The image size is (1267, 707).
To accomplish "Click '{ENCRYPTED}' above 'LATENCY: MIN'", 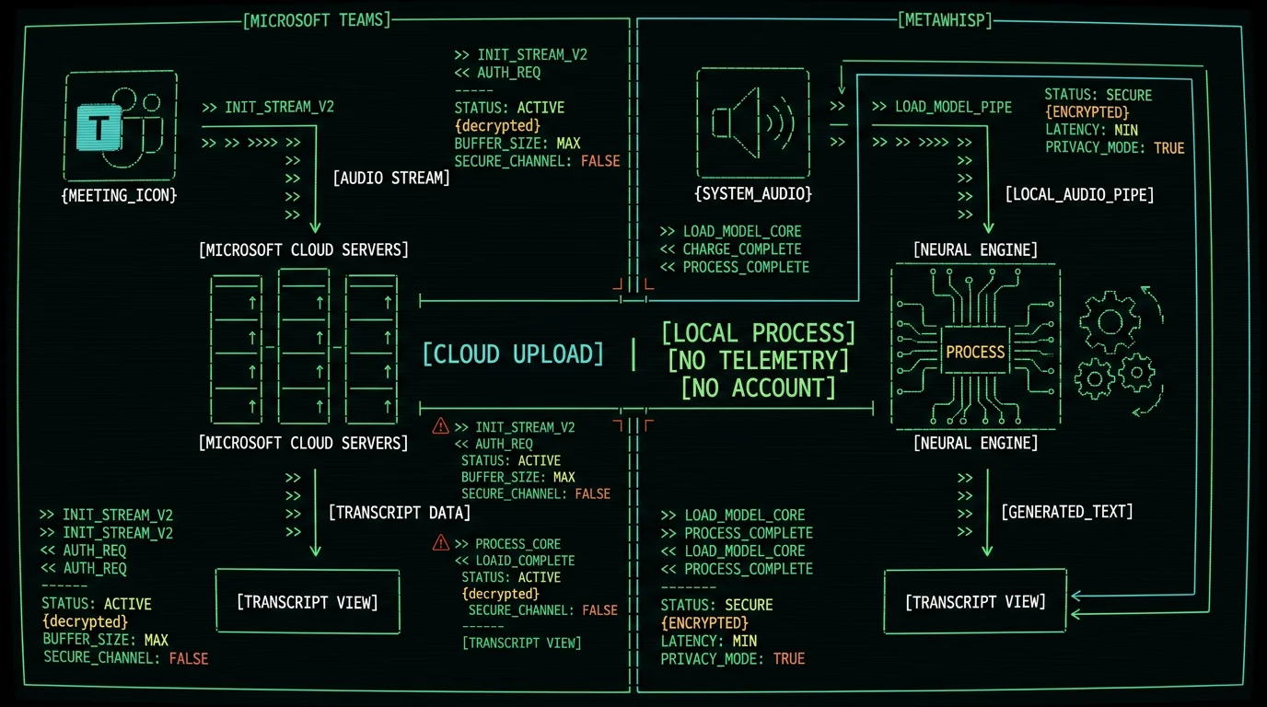I will pos(704,623).
